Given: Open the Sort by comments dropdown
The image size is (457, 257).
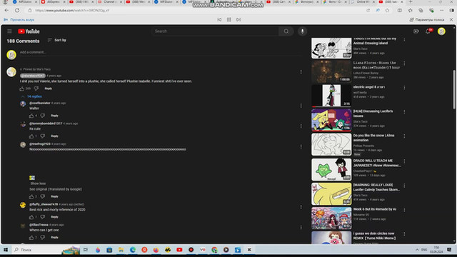Looking at the screenshot, I should click(x=57, y=40).
